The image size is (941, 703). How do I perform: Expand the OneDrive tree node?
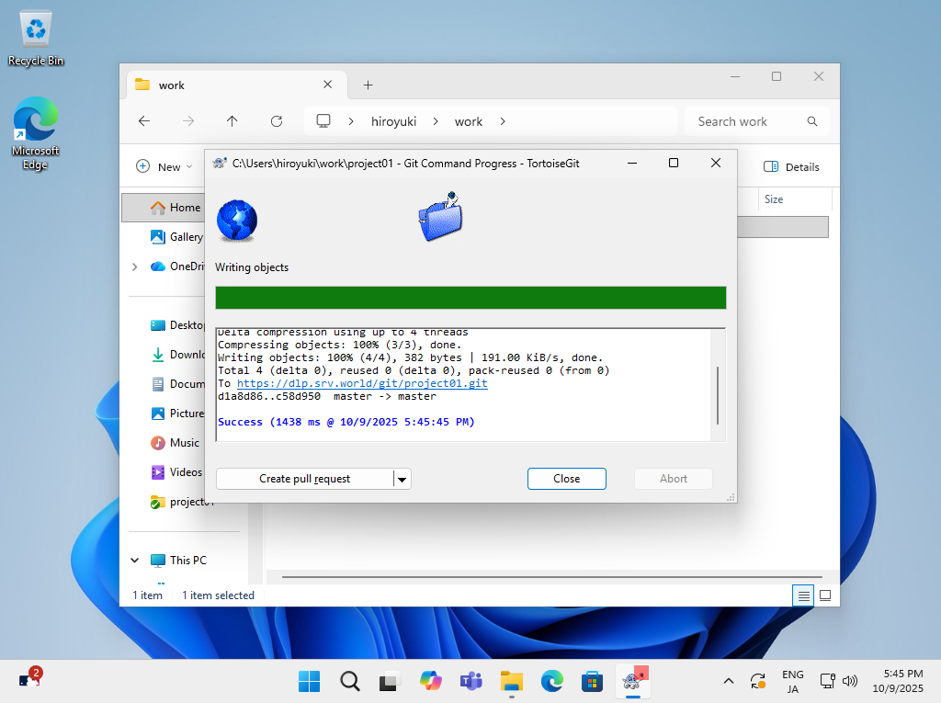tap(135, 266)
